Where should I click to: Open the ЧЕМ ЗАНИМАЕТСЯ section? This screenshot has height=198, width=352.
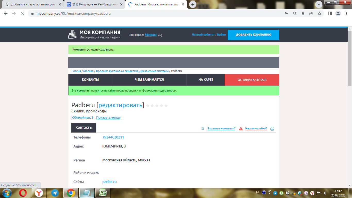coord(149,80)
